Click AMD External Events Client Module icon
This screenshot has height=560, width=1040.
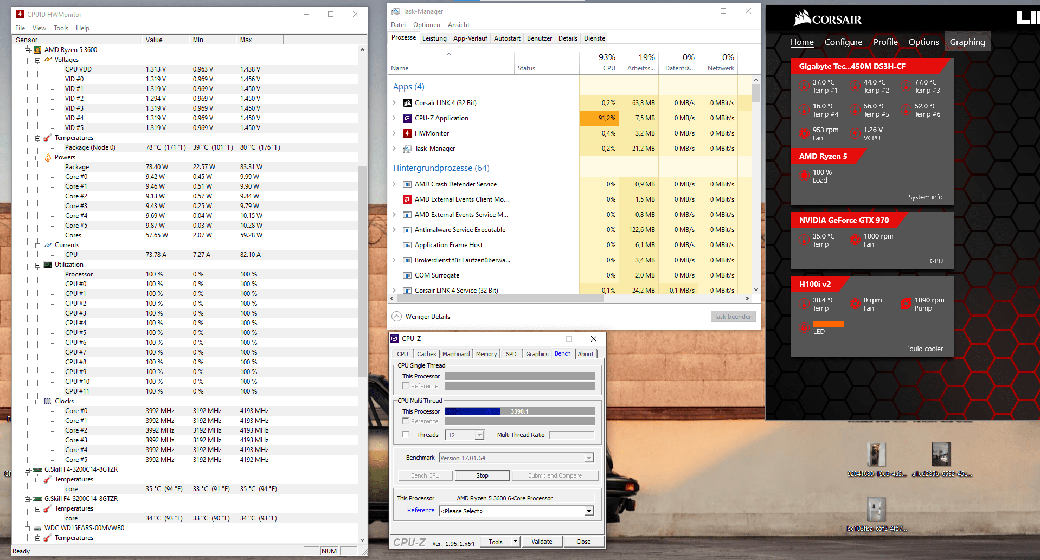pos(407,199)
